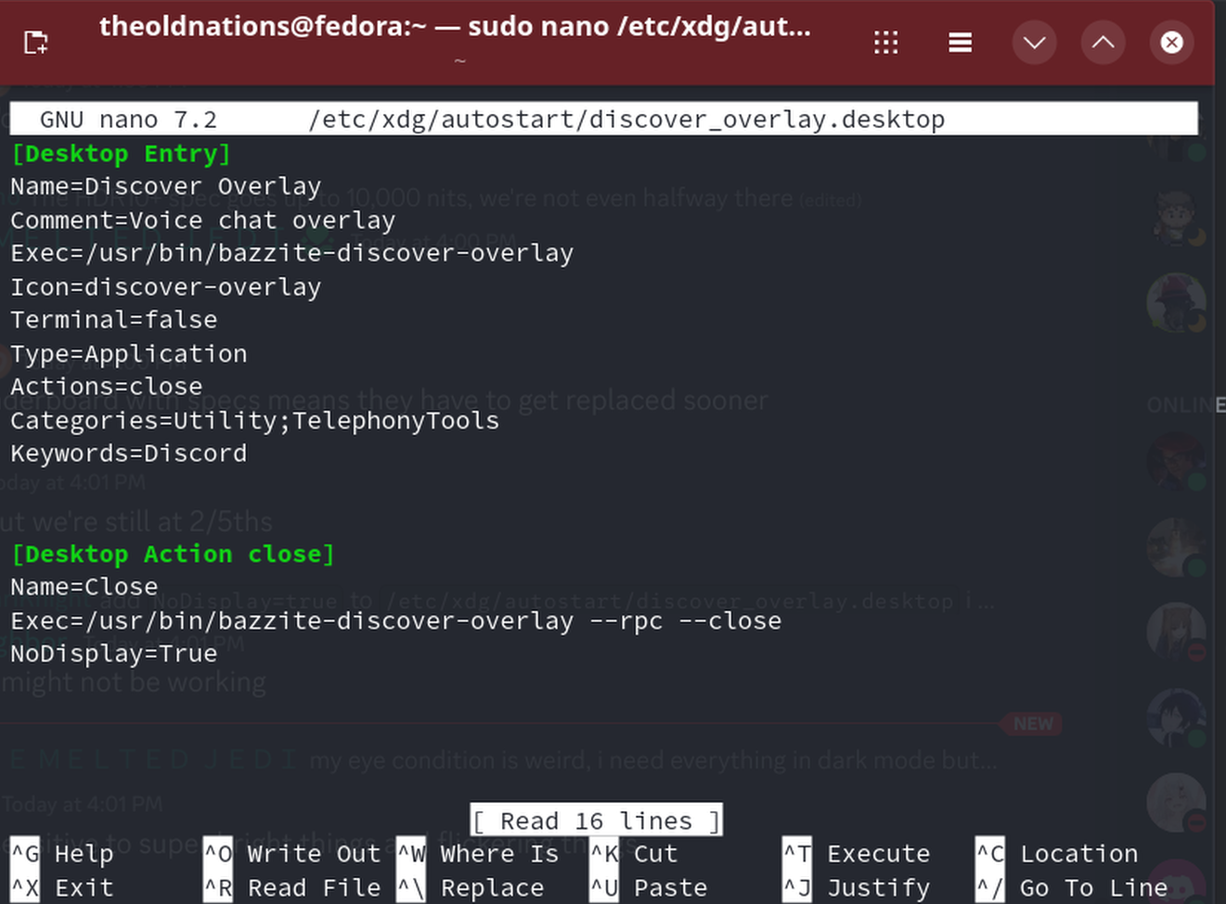Click the '^/ Go To Line' shortcut label
Image resolution: width=1226 pixels, height=904 pixels.
(1072, 888)
